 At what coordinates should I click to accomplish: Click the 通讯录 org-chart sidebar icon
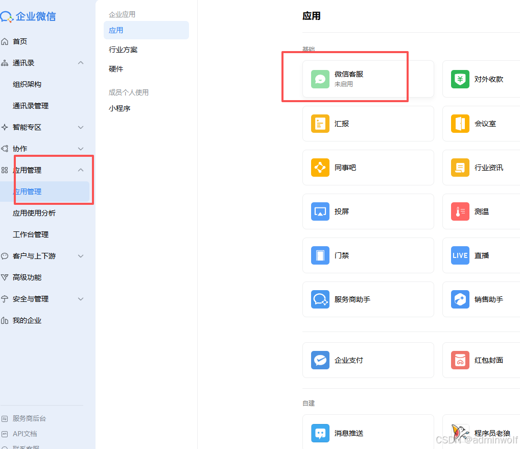pos(5,63)
